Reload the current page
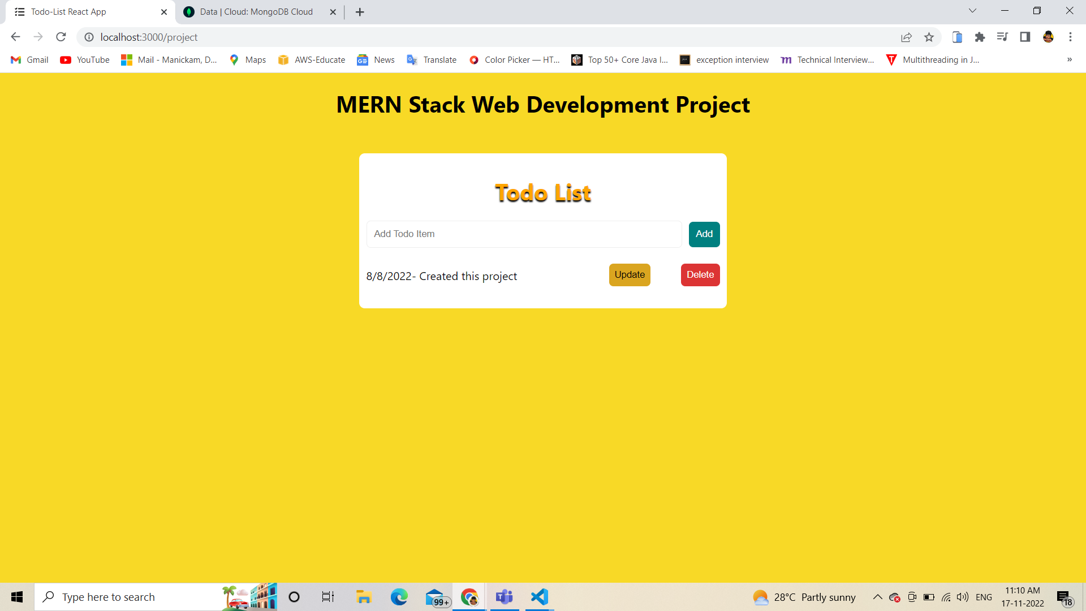The width and height of the screenshot is (1086, 611). pos(61,37)
